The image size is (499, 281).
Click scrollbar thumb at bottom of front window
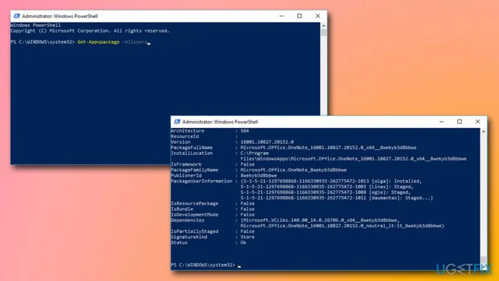click(483, 259)
